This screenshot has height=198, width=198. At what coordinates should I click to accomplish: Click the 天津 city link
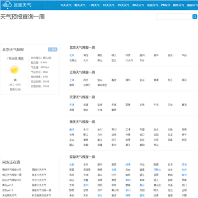tap(71, 105)
